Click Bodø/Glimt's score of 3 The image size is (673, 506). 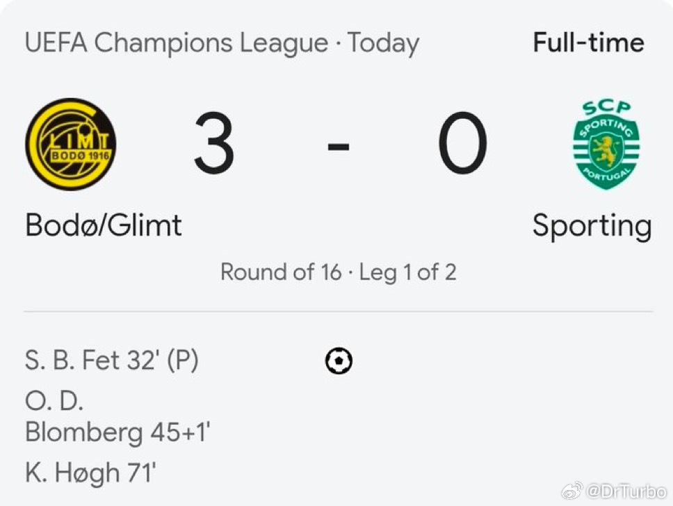tap(214, 145)
